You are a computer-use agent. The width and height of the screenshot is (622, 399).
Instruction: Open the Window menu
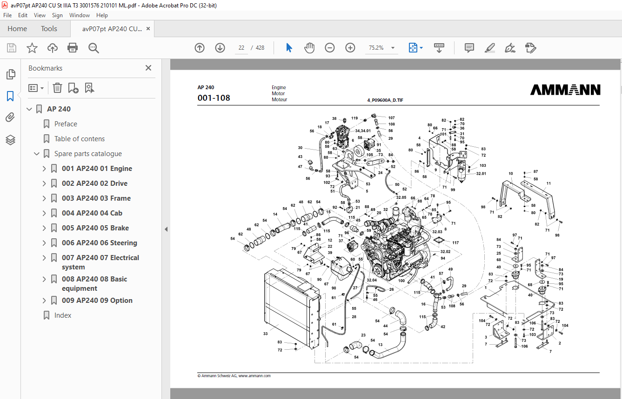tap(80, 15)
